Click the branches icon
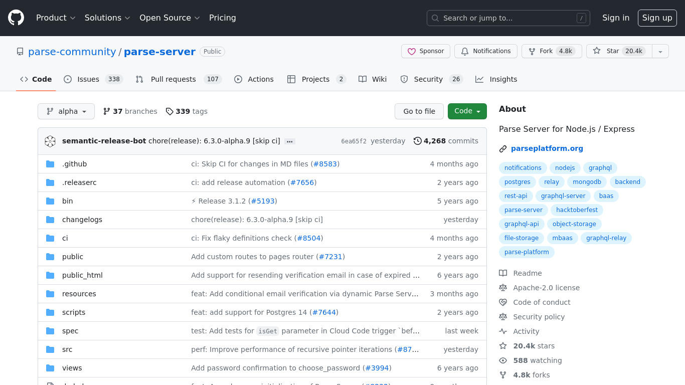The width and height of the screenshot is (685, 385). [107, 111]
